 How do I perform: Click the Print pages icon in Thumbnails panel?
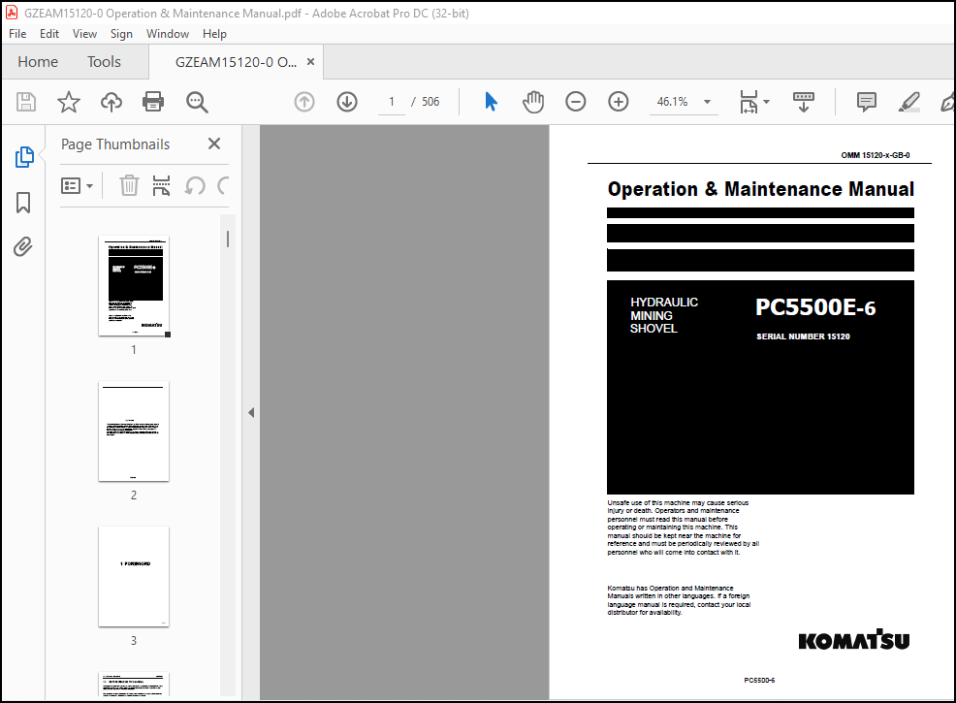(x=161, y=185)
